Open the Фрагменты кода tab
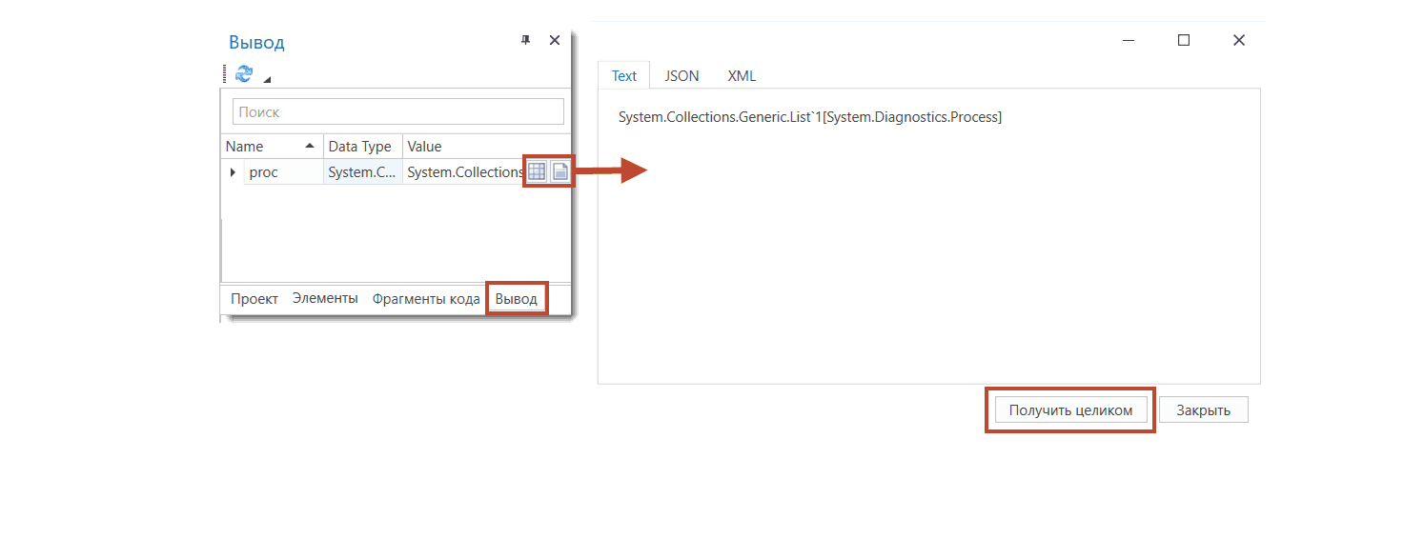 point(426,299)
